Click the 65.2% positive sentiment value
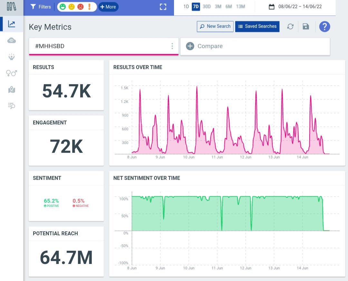348x281 pixels. tap(51, 201)
